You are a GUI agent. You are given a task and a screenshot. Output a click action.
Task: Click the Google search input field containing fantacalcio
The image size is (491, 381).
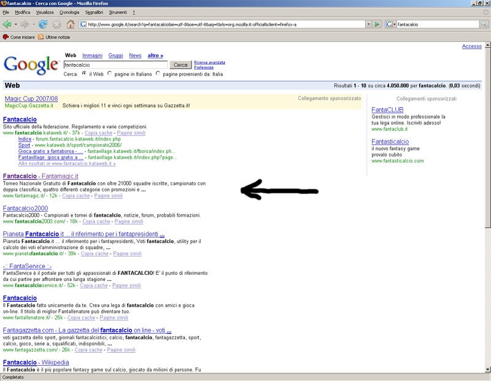115,65
